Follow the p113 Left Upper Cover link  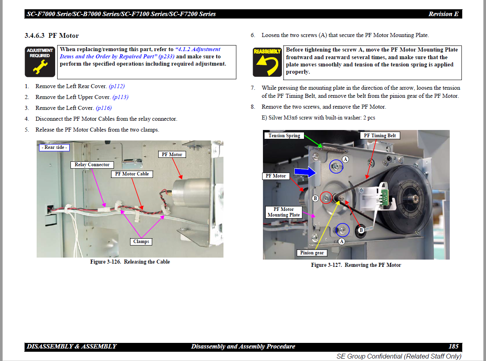click(x=120, y=97)
